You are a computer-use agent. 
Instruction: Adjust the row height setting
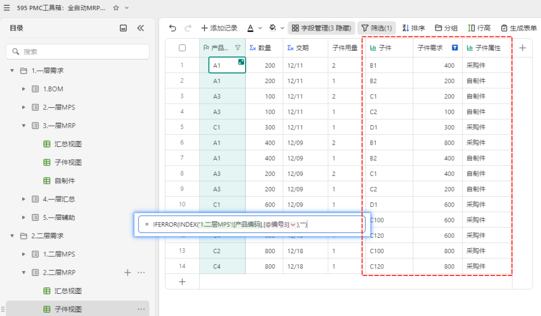pos(479,28)
